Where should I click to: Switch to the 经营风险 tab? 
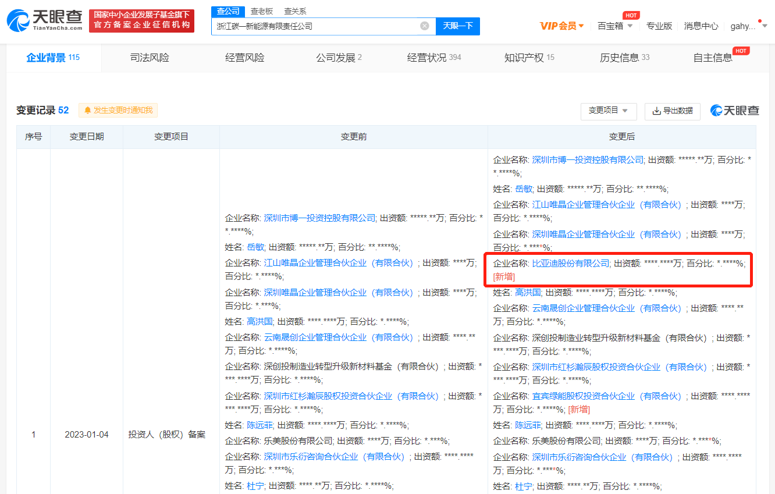245,58
